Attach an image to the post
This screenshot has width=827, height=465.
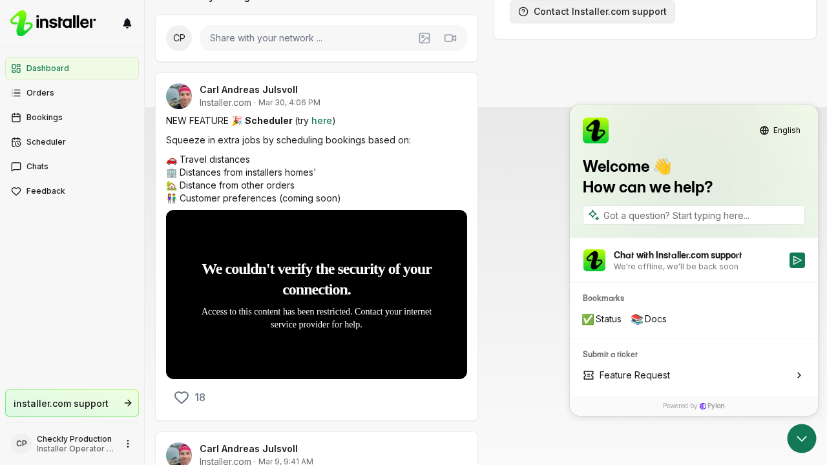[x=424, y=38]
